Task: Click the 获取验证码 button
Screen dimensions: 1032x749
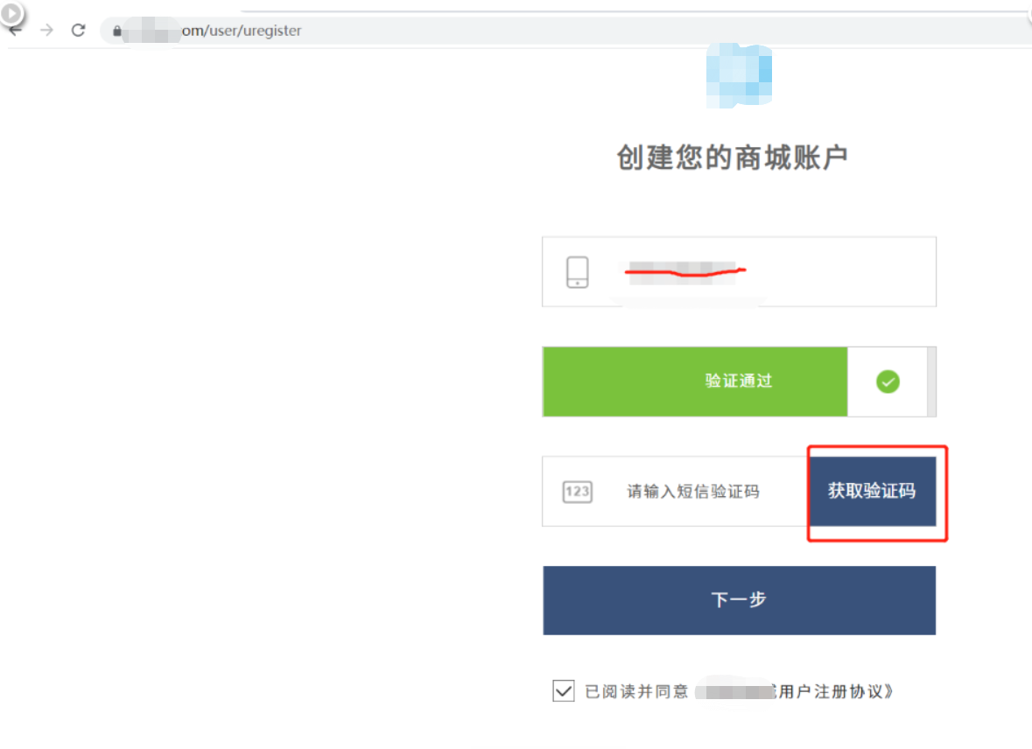Action: [x=872, y=491]
